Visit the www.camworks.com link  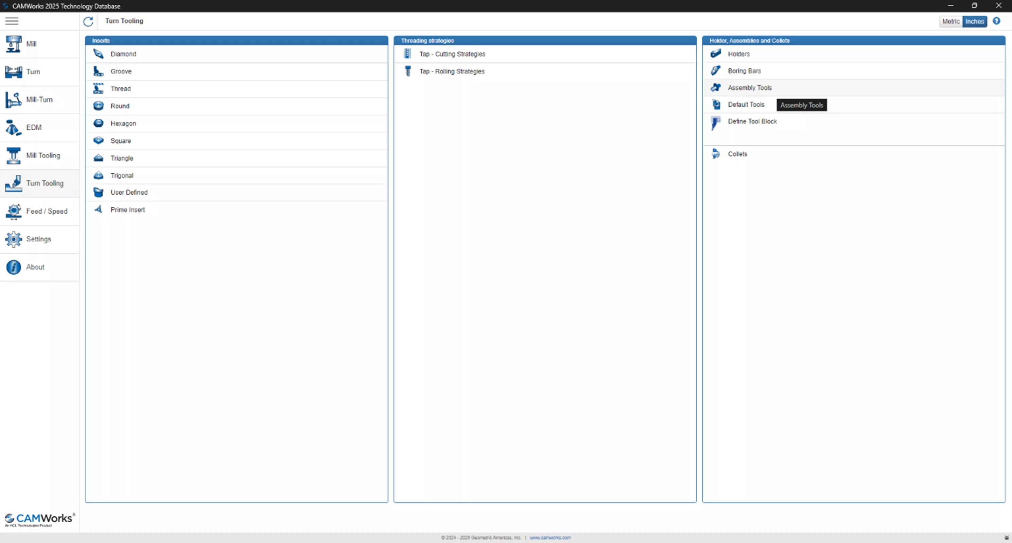pos(550,538)
